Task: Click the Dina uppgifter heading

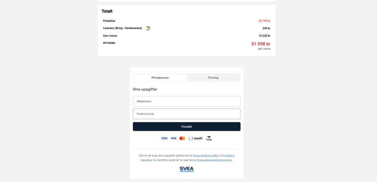Action: (145, 89)
